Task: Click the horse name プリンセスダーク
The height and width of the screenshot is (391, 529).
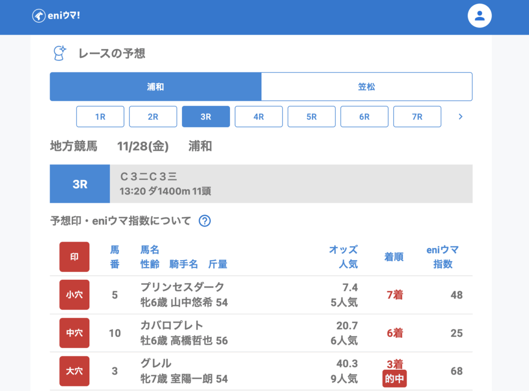Action: [182, 288]
